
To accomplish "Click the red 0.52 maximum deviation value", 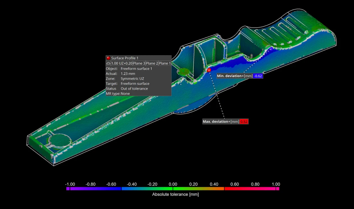I will point(244,121).
